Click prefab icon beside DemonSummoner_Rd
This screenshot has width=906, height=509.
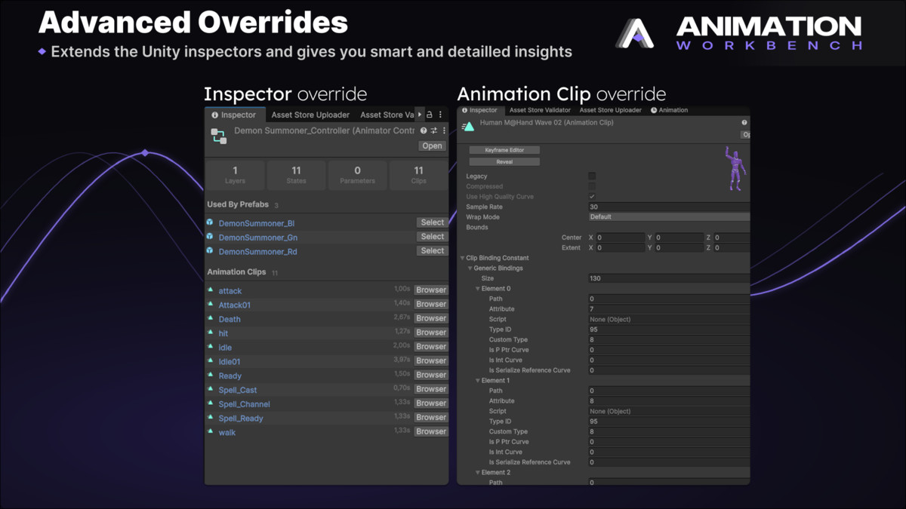tap(210, 251)
